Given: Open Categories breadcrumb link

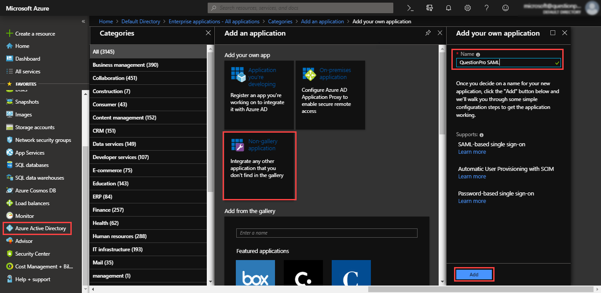Looking at the screenshot, I should [x=280, y=21].
